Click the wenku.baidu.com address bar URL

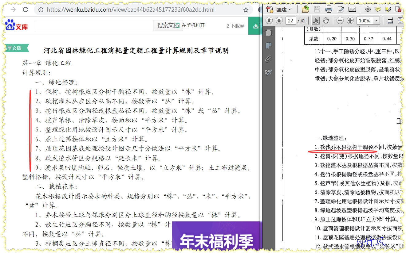coord(131,10)
